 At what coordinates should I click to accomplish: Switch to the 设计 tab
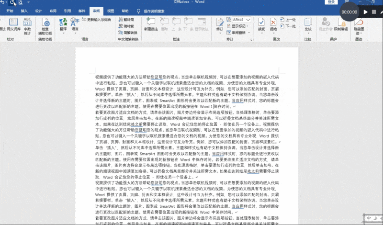(x=39, y=11)
